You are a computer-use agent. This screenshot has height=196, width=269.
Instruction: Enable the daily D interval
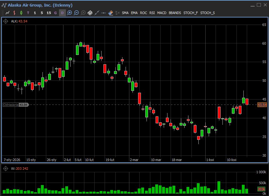click(x=62, y=13)
